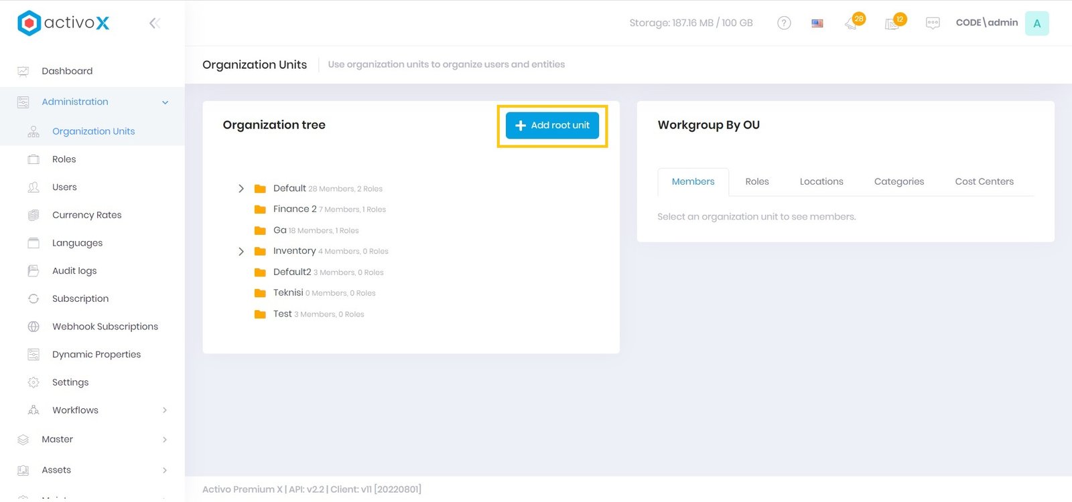This screenshot has width=1072, height=502.
Task: Open the language flag selector
Action: pos(817,23)
